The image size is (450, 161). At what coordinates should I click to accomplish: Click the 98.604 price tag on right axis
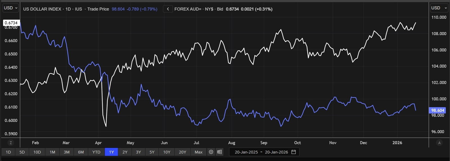[438, 110]
